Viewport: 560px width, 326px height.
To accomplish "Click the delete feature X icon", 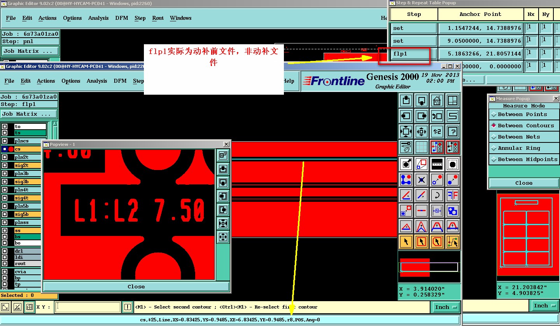I will (422, 180).
